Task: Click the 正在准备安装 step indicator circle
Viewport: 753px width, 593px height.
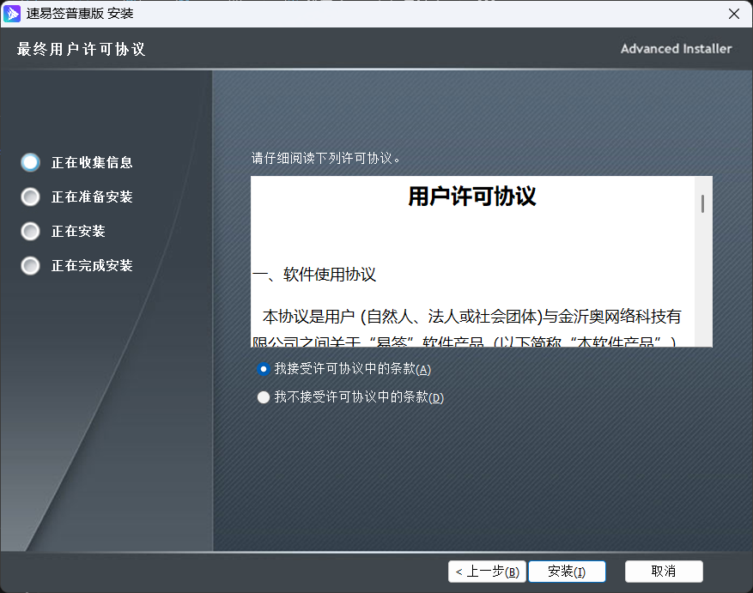Action: click(30, 197)
